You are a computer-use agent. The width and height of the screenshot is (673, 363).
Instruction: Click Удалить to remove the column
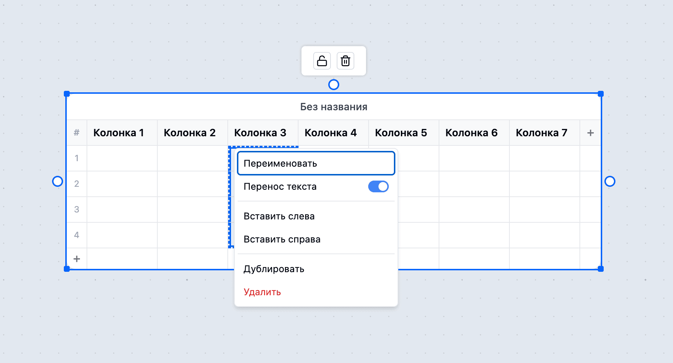(262, 292)
